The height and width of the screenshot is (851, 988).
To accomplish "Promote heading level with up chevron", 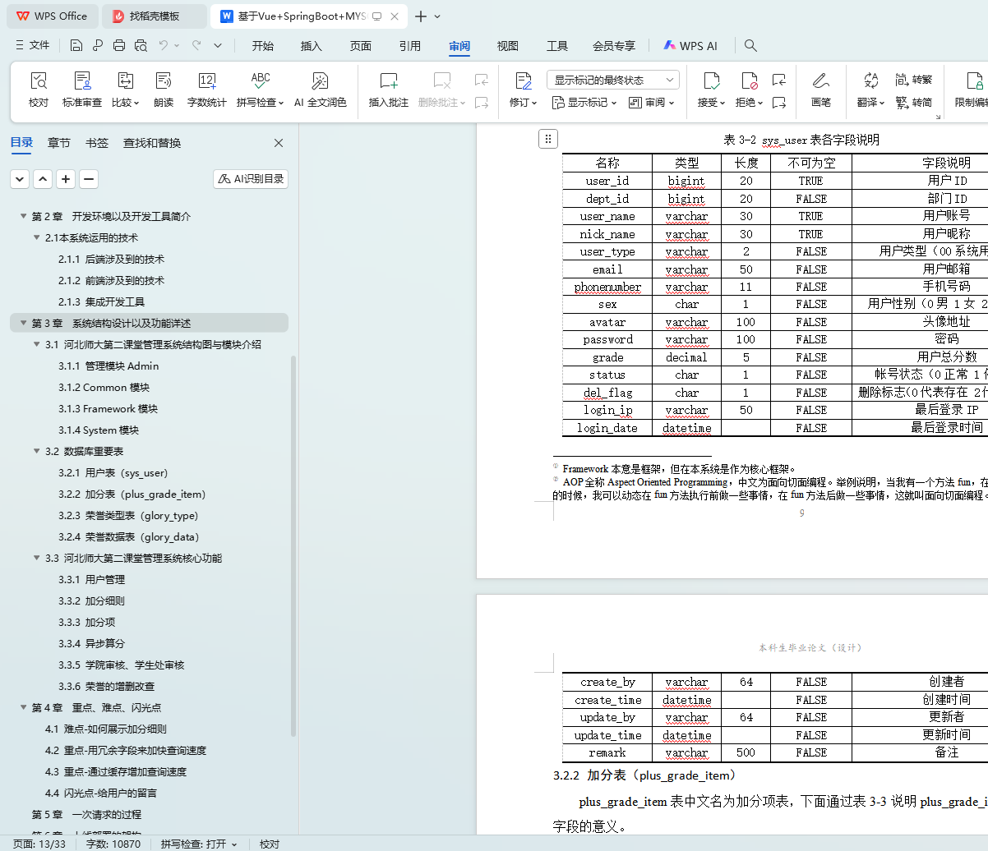I will (43, 178).
